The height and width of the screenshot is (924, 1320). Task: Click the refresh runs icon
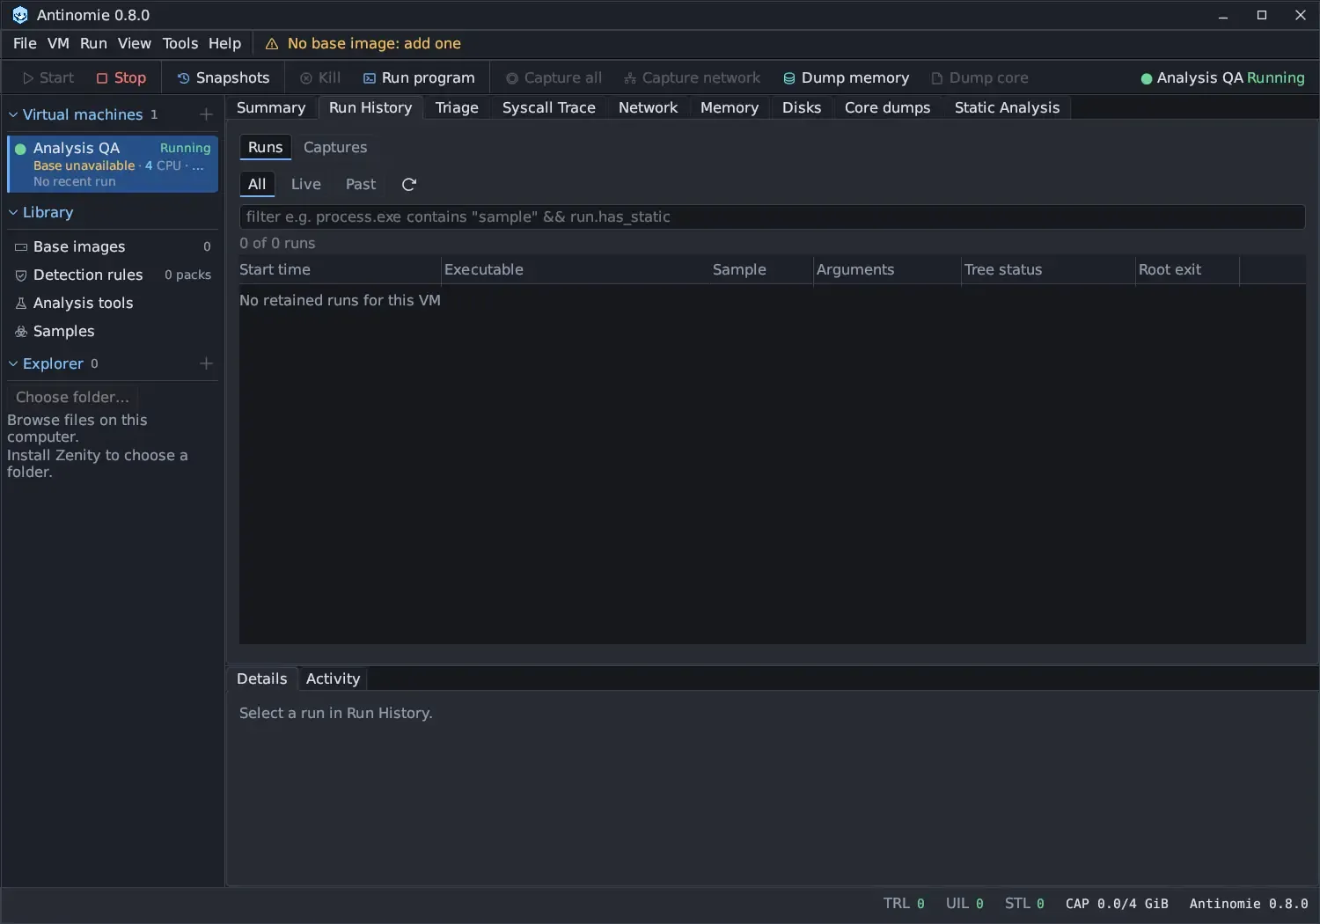coord(409,184)
